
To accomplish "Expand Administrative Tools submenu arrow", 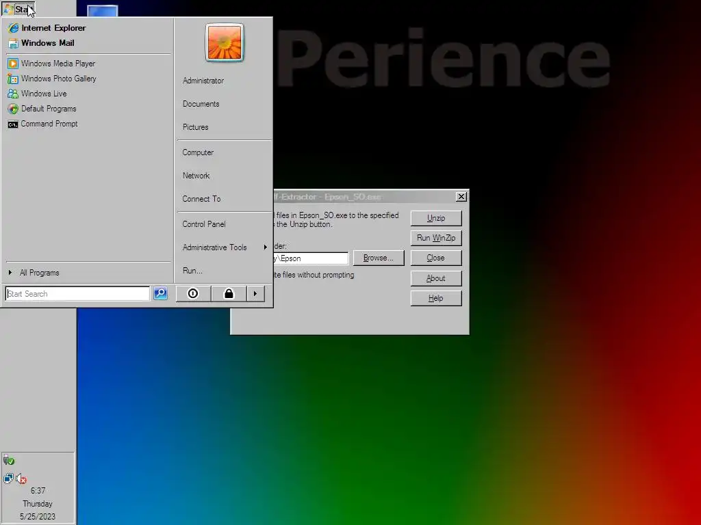I will (265, 247).
